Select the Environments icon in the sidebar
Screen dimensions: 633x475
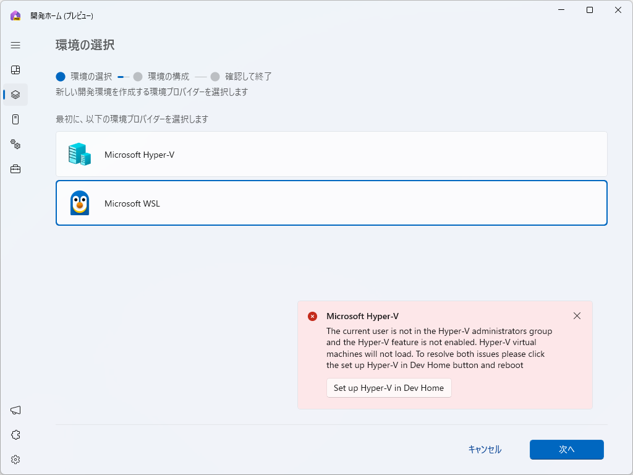click(15, 95)
